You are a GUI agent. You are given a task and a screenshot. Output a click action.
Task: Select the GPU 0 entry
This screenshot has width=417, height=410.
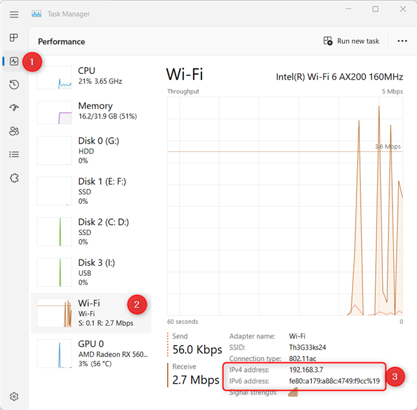tap(91, 353)
